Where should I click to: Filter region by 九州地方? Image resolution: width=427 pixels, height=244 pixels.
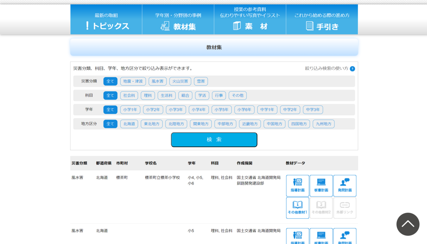(323, 124)
